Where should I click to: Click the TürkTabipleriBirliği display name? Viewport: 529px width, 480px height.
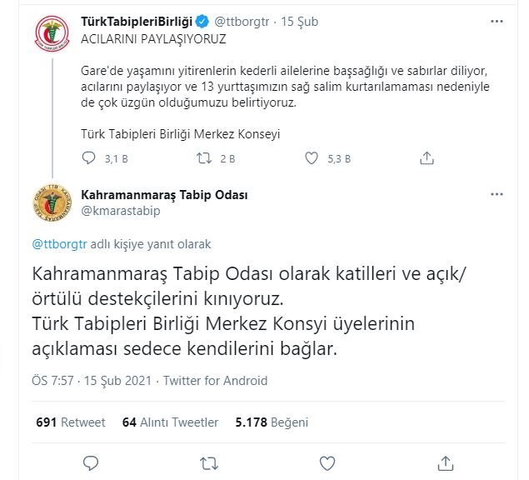point(146,22)
